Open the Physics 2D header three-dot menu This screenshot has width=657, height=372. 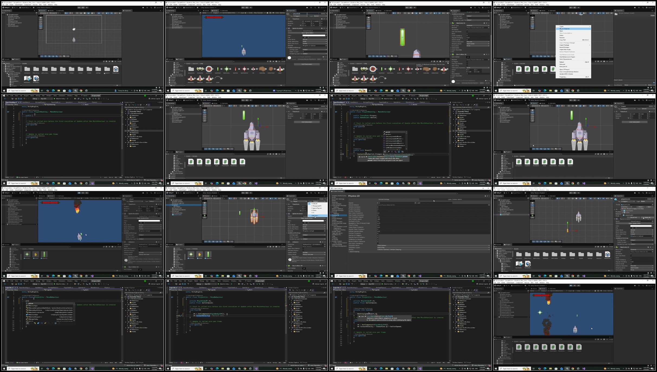tap(489, 196)
